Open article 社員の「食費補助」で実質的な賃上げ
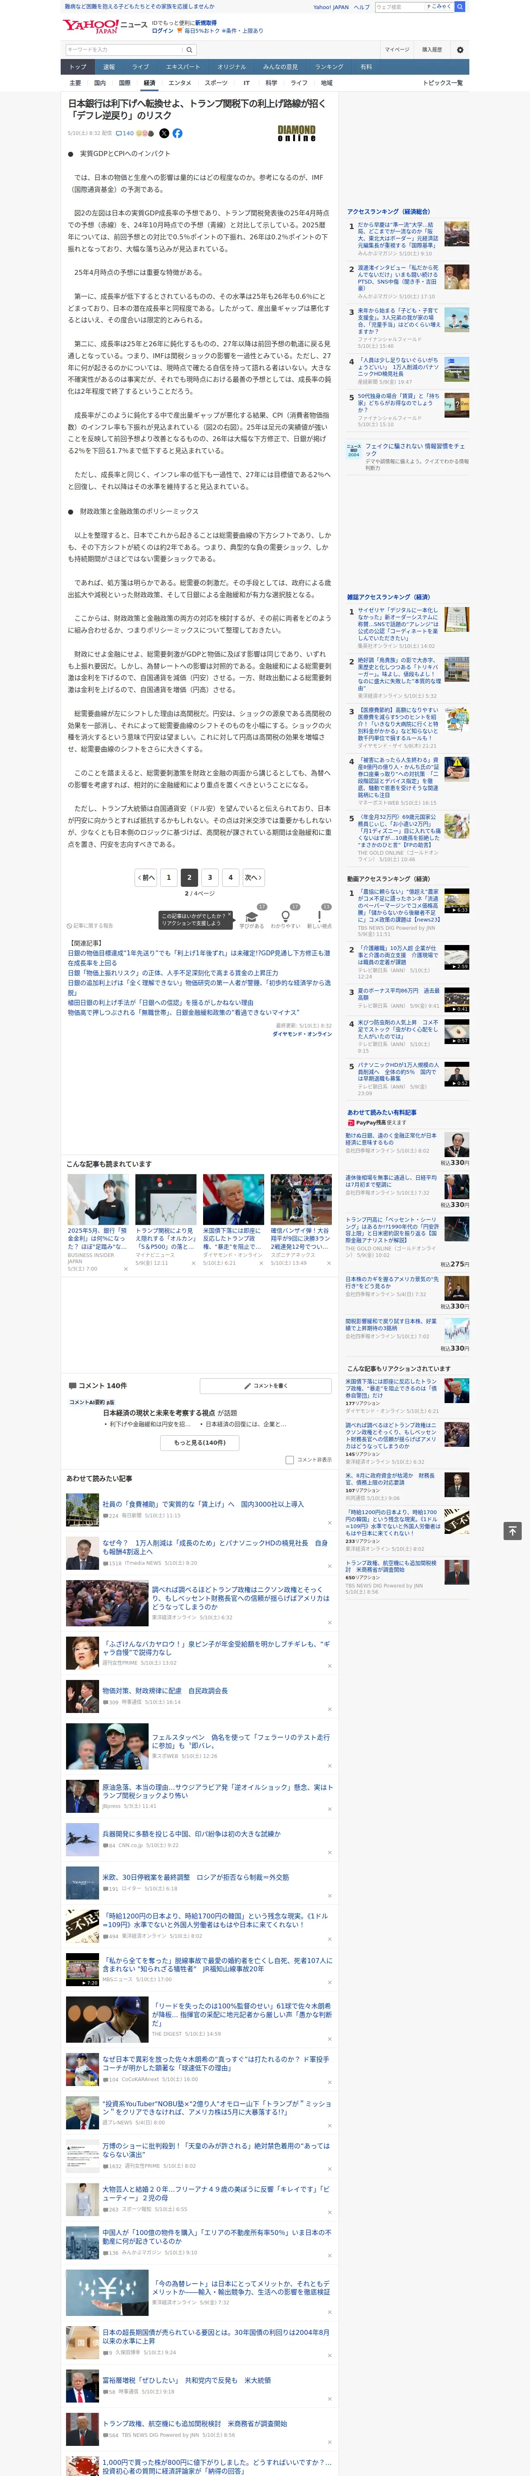Viewport: 530px width, 2476px height. click(203, 1504)
